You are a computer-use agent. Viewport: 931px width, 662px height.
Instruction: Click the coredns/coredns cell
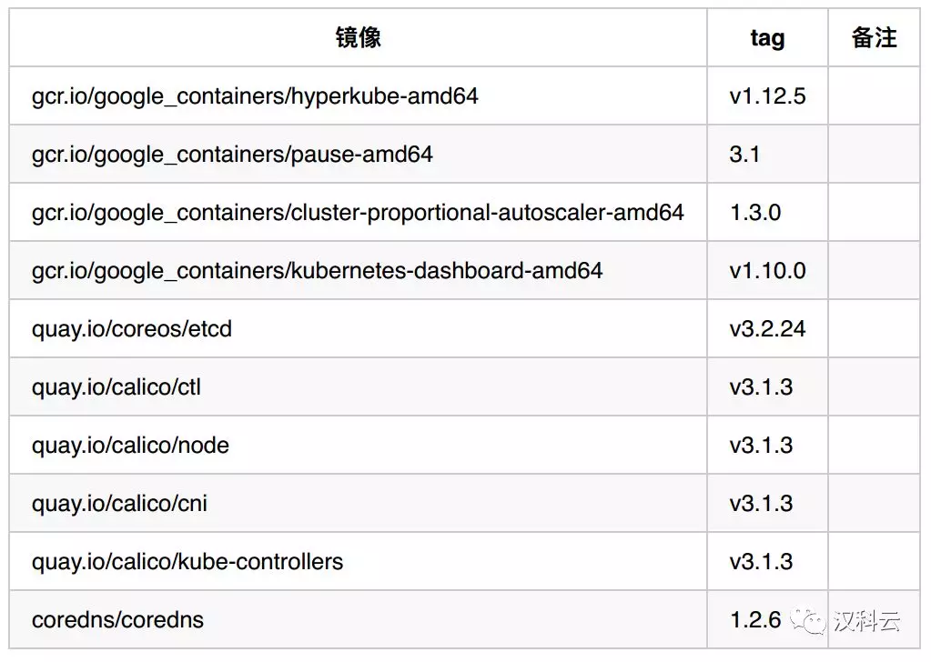[x=358, y=618]
